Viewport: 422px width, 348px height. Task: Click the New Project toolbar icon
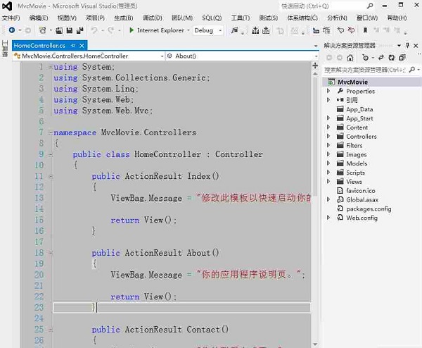[42, 30]
